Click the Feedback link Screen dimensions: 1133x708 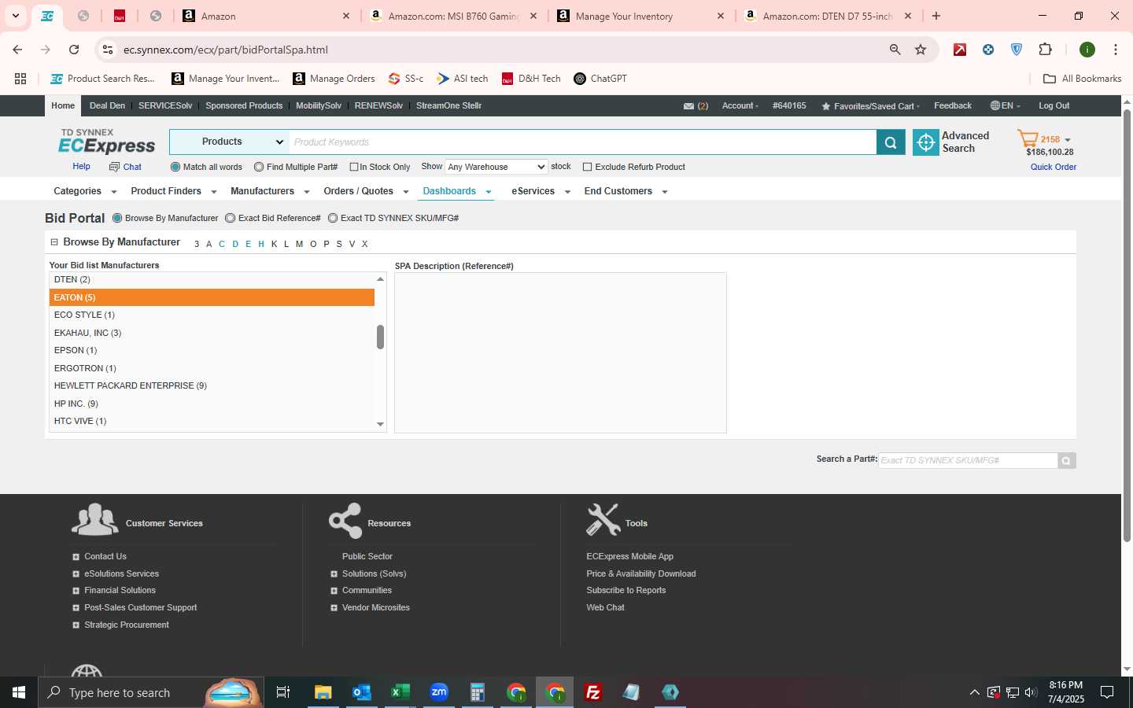click(x=952, y=106)
